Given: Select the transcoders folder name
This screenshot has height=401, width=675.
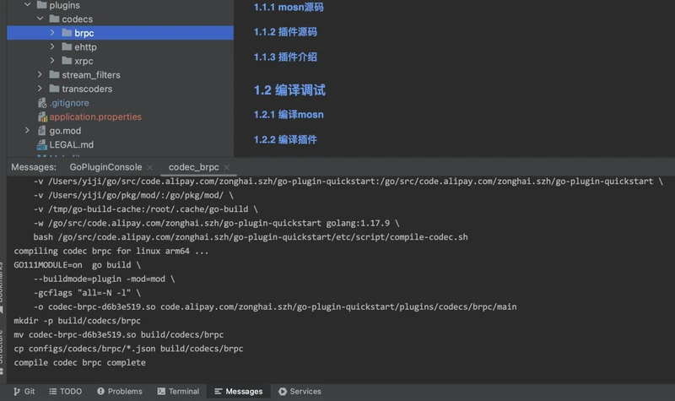Looking at the screenshot, I should pyautogui.click(x=87, y=89).
